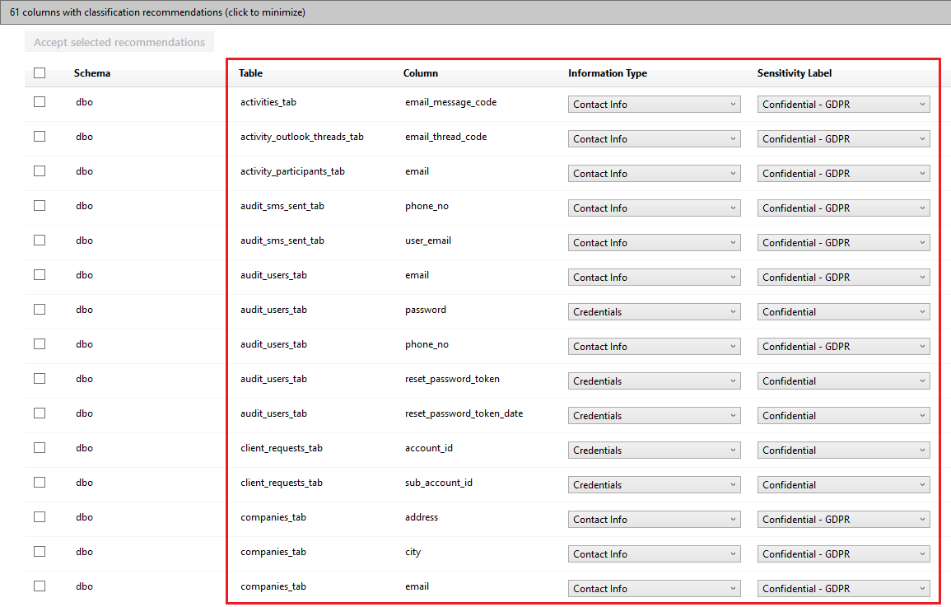
Task: Click the Table column header
Action: (251, 73)
